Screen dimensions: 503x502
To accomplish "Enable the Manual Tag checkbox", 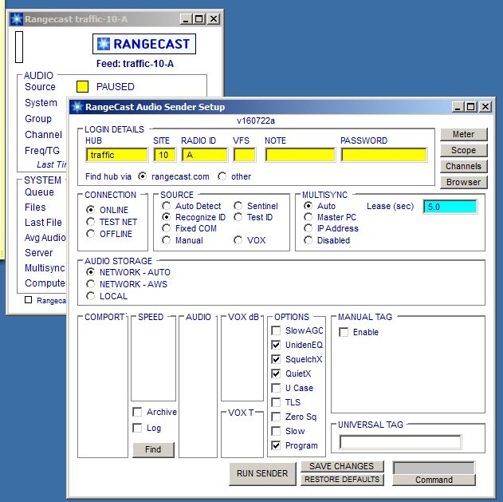I will [344, 332].
